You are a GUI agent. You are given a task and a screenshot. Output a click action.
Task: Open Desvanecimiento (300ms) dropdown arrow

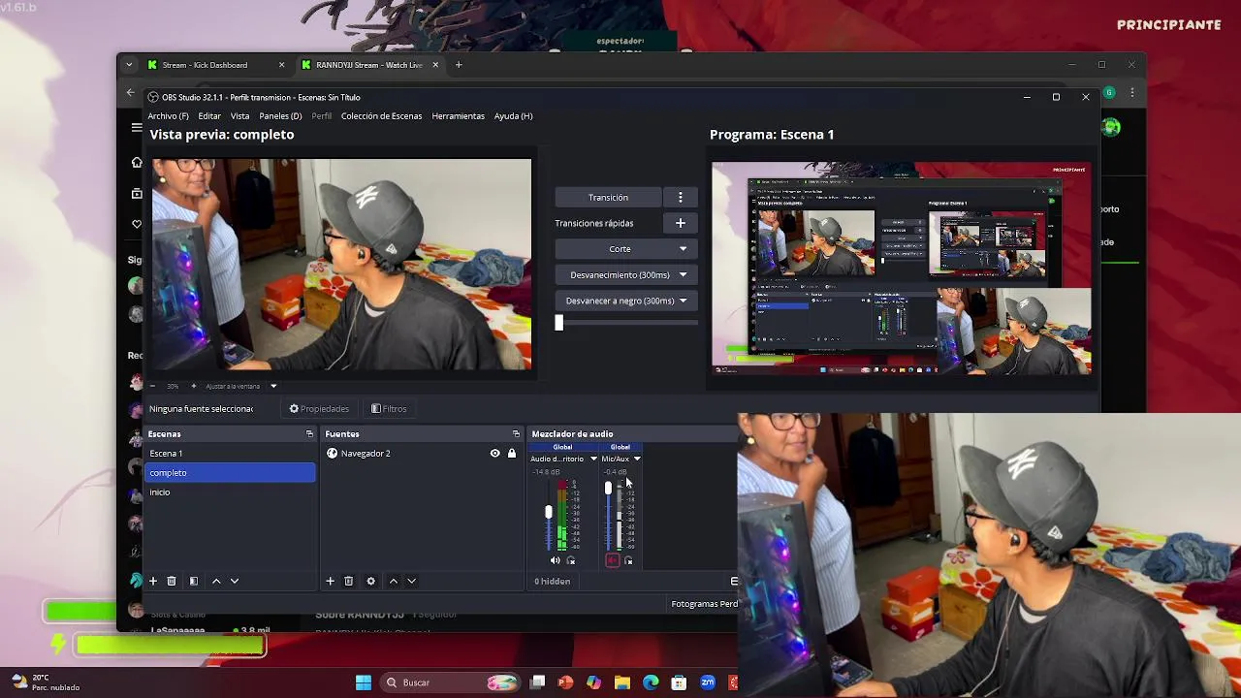coord(683,274)
